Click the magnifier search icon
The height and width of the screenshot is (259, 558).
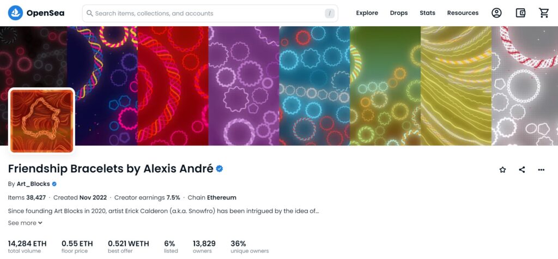(x=90, y=13)
